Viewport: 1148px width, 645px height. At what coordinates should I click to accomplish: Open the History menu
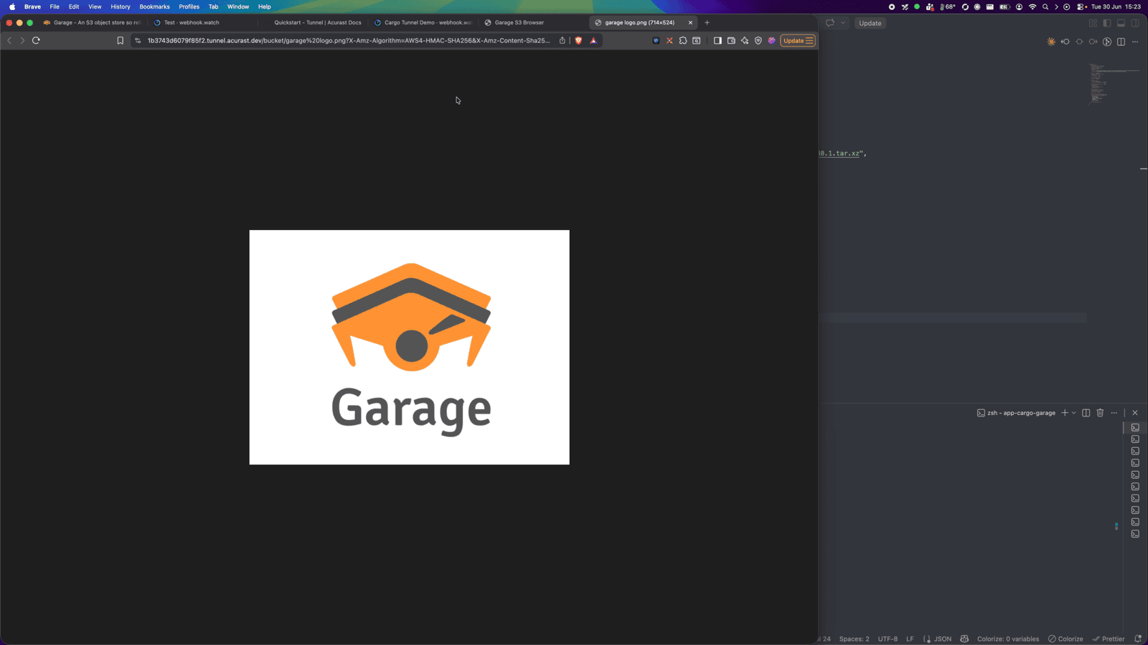point(121,6)
